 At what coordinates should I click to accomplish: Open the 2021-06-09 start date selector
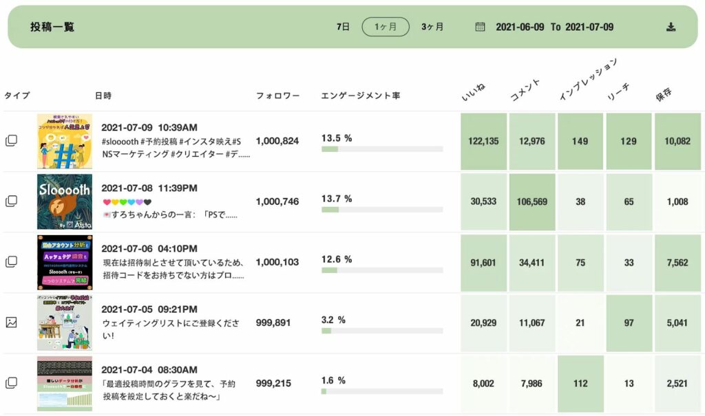520,27
